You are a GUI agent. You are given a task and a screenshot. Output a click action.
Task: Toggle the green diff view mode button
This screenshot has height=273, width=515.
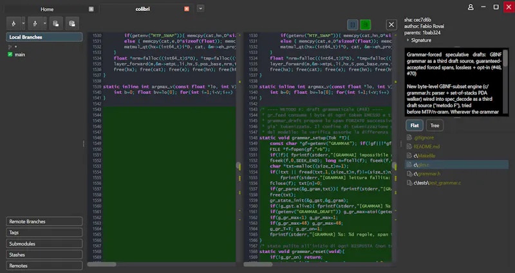[x=365, y=24]
